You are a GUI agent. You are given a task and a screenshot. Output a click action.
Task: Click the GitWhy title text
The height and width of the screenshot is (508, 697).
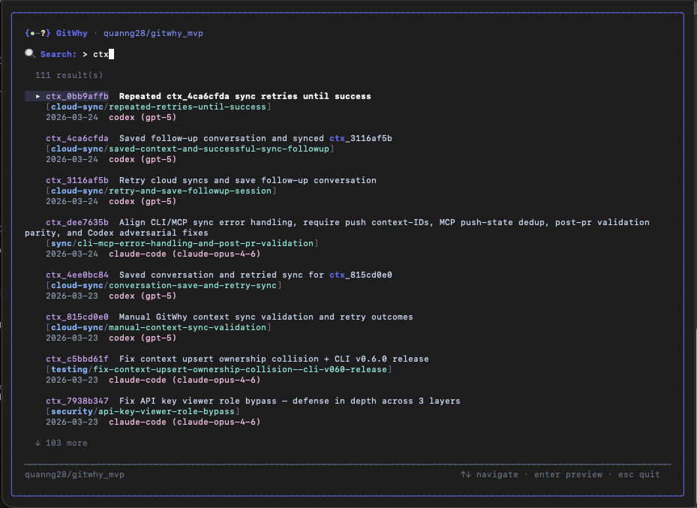pyautogui.click(x=71, y=33)
